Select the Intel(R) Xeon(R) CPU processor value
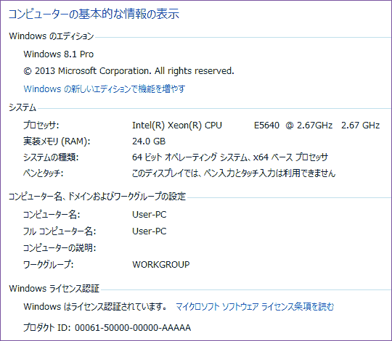 coord(256,126)
